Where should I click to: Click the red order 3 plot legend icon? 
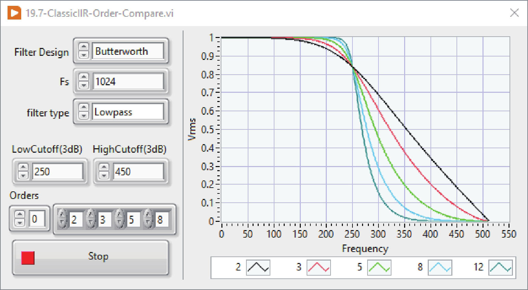coord(318,267)
